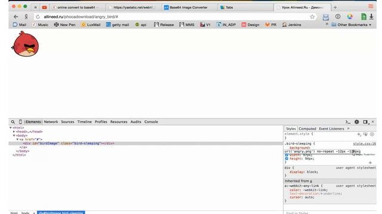Show more sidebar tabs with the chevron

click(349, 128)
